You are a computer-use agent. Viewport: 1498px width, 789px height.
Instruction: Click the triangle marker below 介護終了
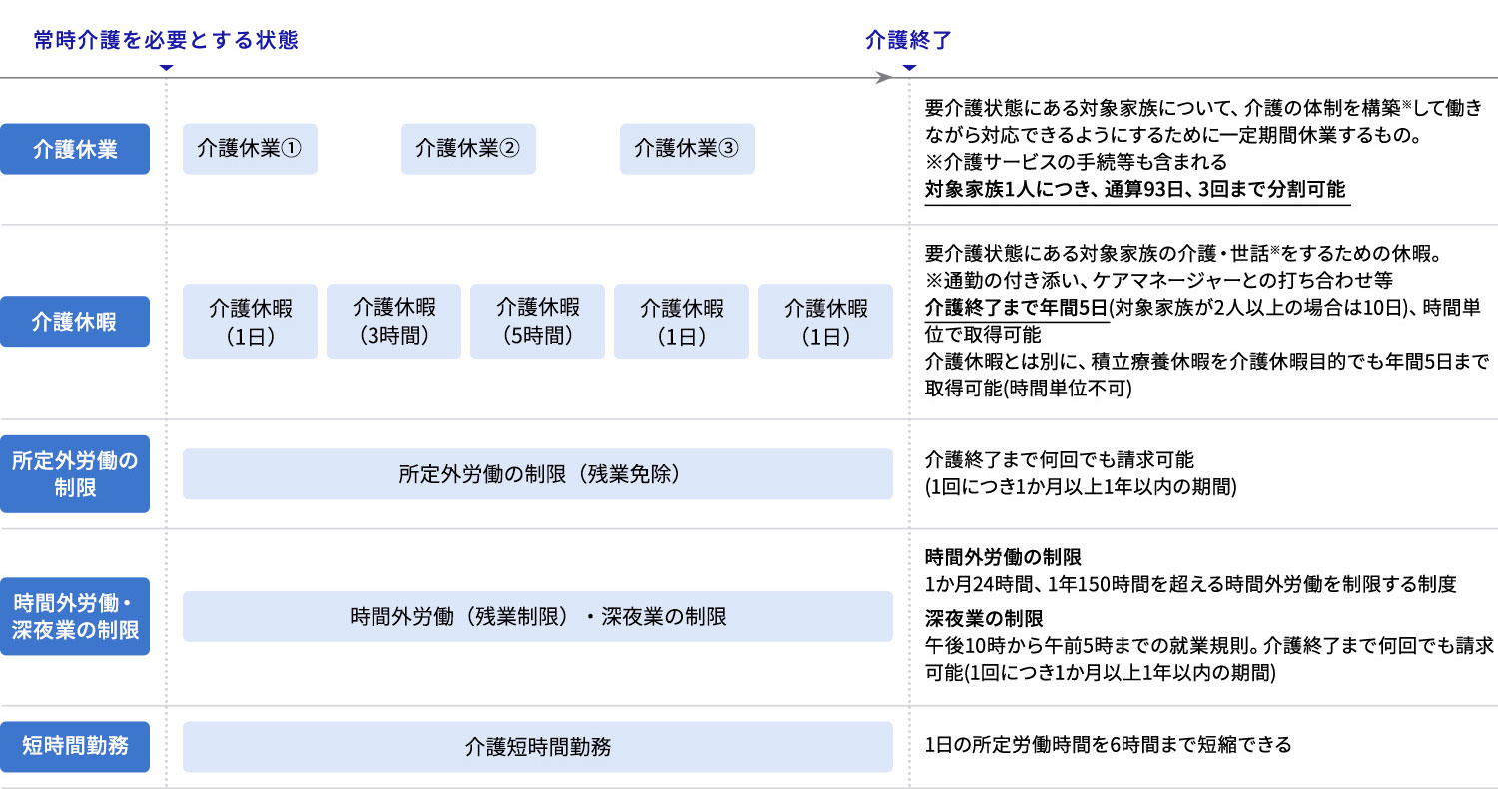908,68
